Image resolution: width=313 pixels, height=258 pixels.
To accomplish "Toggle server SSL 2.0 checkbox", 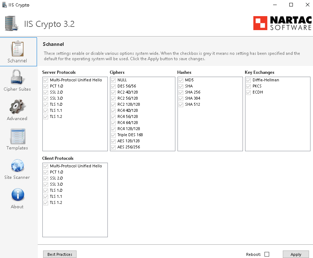I will (46, 92).
